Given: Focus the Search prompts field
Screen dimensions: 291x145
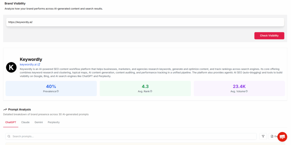Looking at the screenshot, I should pos(133,136).
